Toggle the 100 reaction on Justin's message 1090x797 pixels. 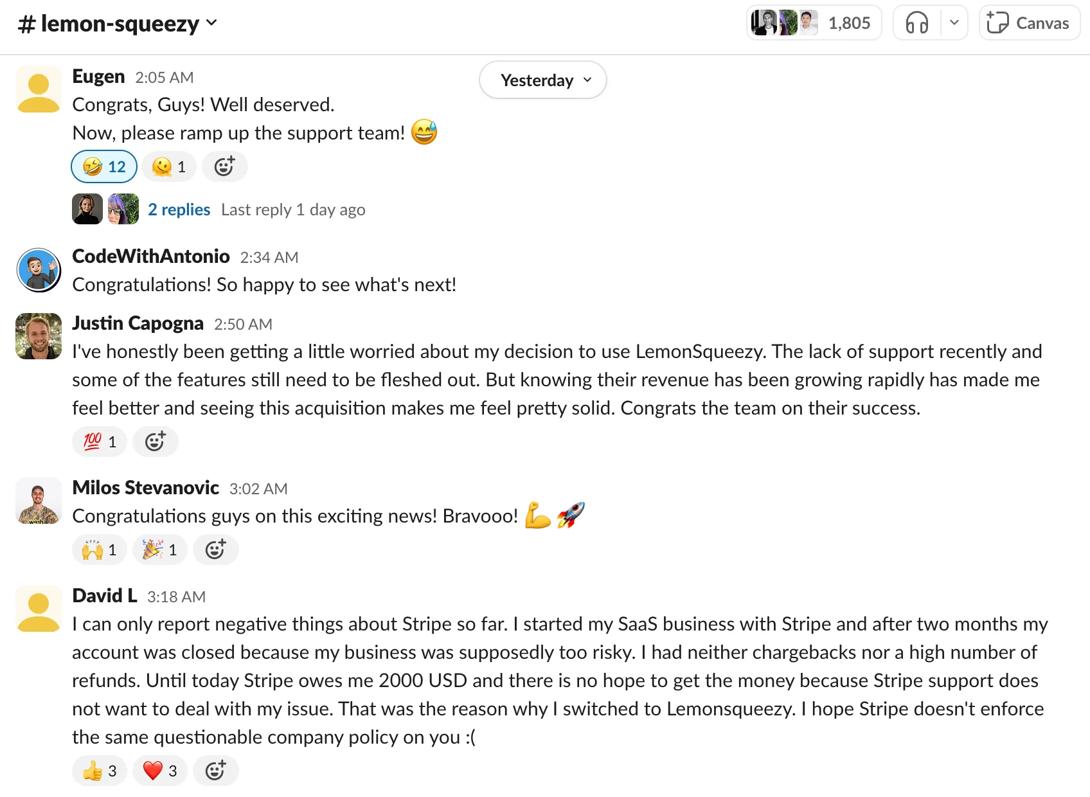point(98,442)
